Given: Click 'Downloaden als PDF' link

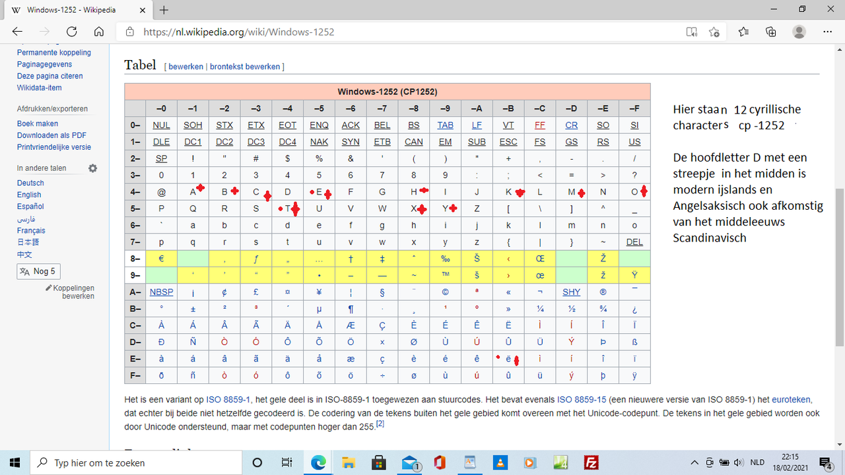Looking at the screenshot, I should 51,135.
